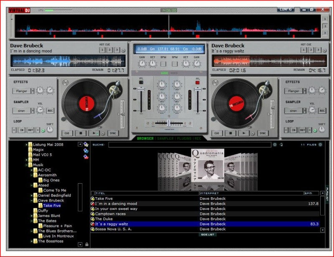Sync the left deck tempo
Image resolution: width=334 pixels, height=257 pixels.
pyautogui.click(x=113, y=133)
